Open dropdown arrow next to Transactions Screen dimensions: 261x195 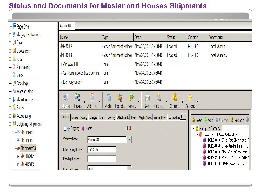coord(138,101)
